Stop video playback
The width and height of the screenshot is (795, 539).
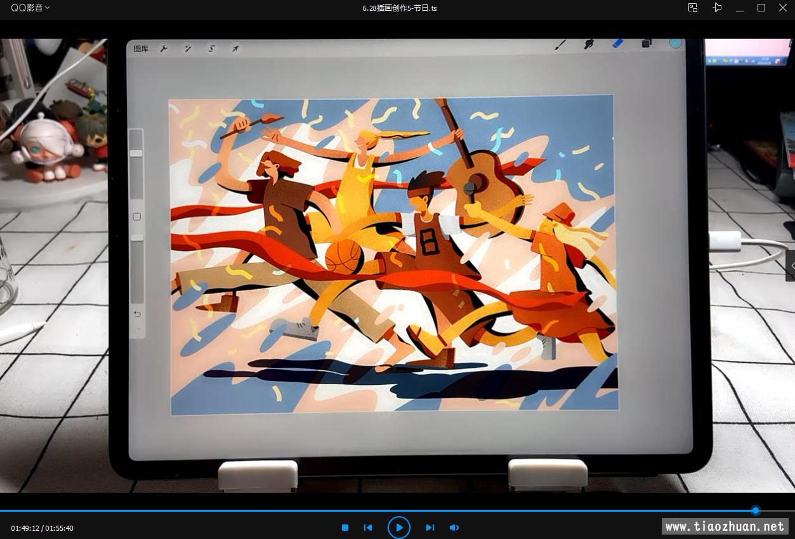(x=345, y=528)
